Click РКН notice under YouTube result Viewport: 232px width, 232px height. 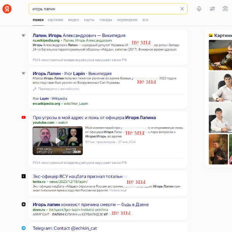tap(80, 163)
